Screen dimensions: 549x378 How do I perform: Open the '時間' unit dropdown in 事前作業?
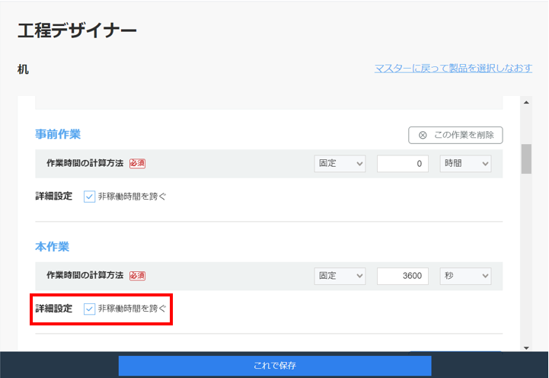click(465, 164)
